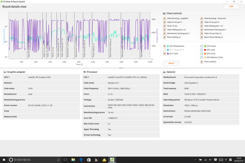Click the Windows Start button
The height and width of the screenshot is (163, 245).
click(3, 160)
